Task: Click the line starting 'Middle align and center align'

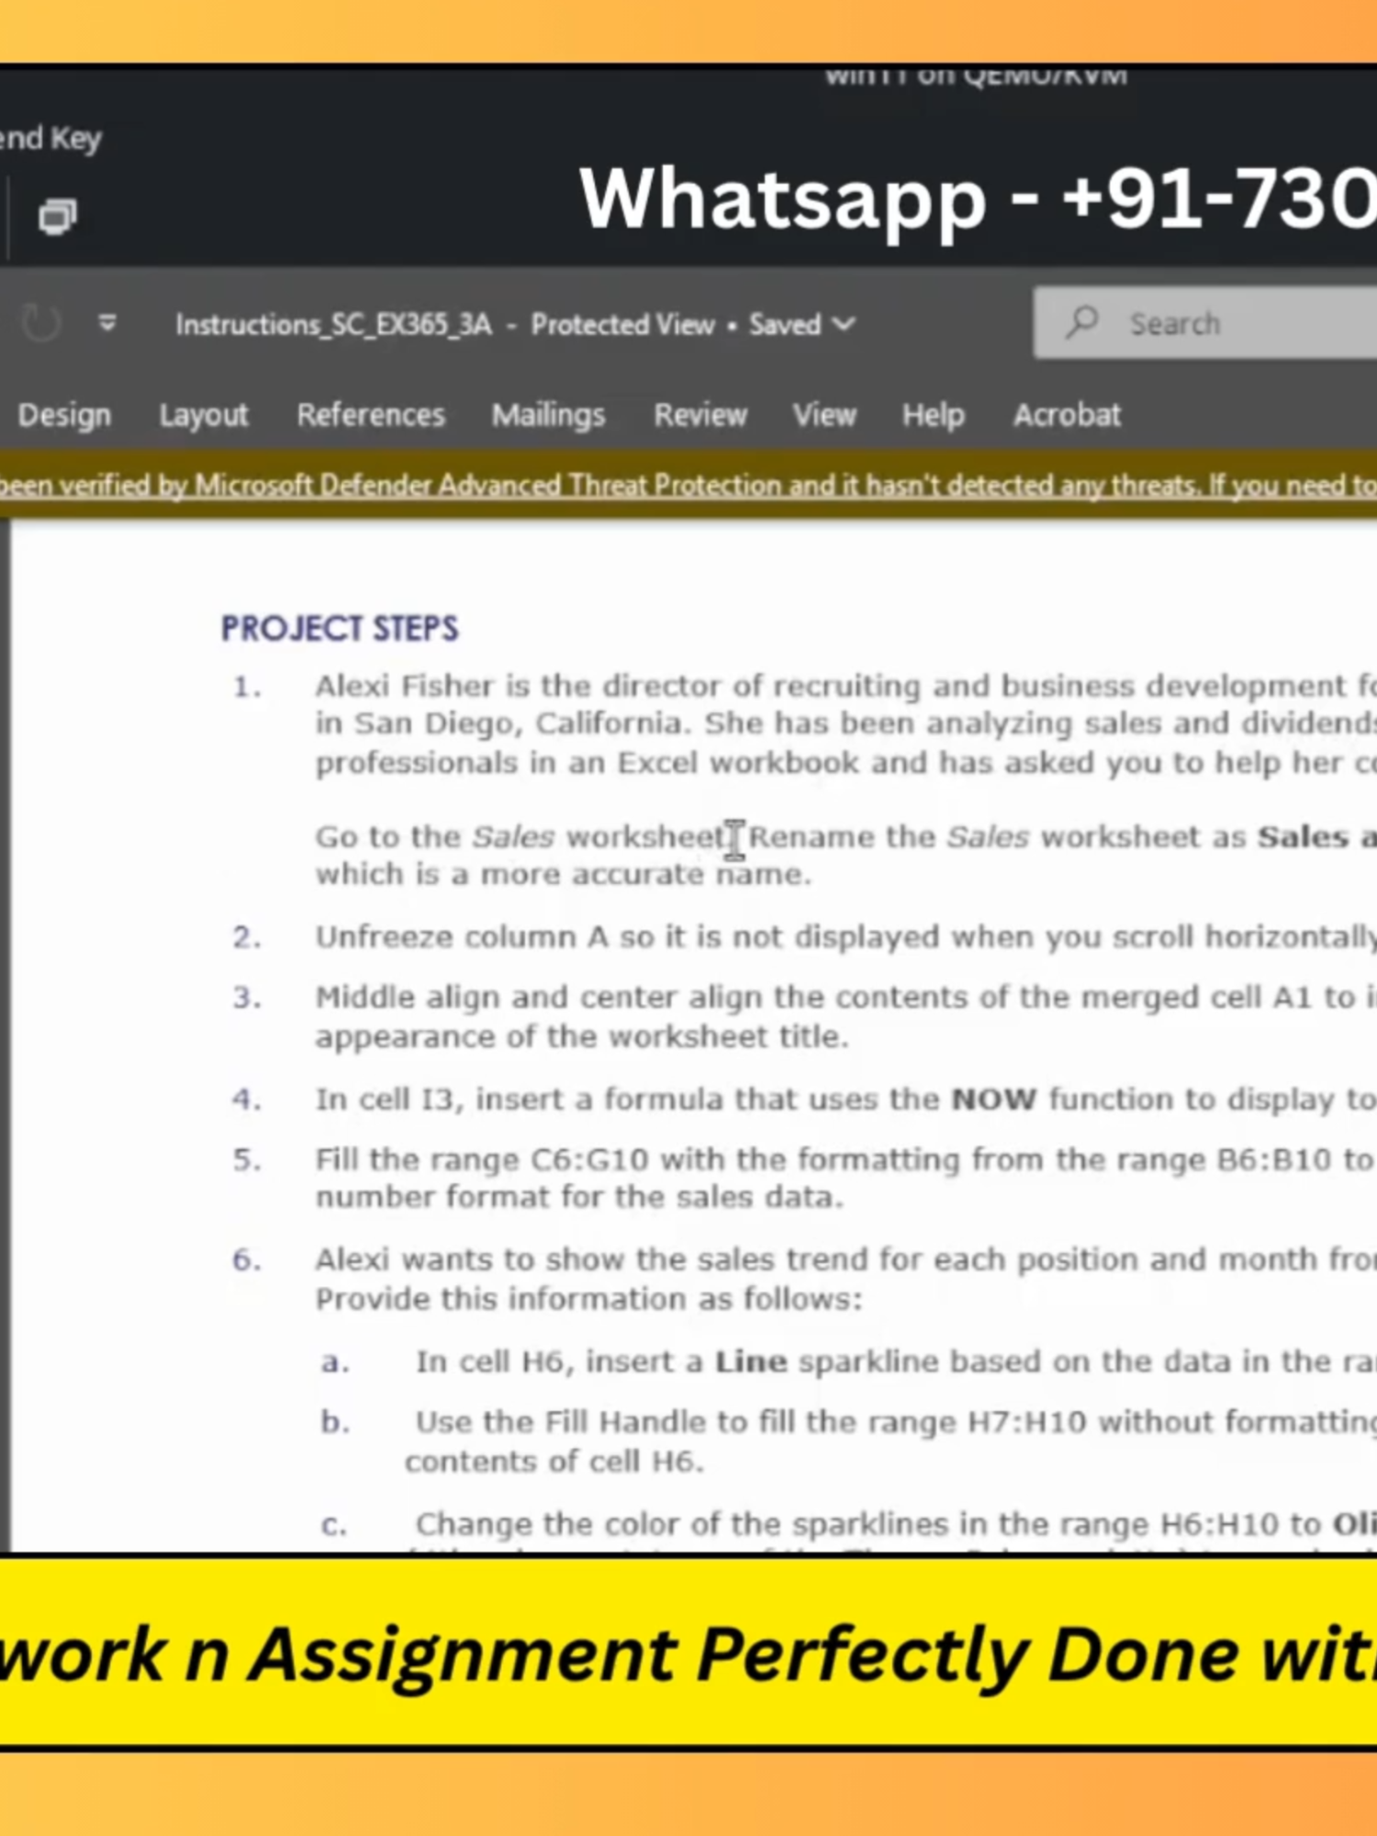Action: coord(845,997)
